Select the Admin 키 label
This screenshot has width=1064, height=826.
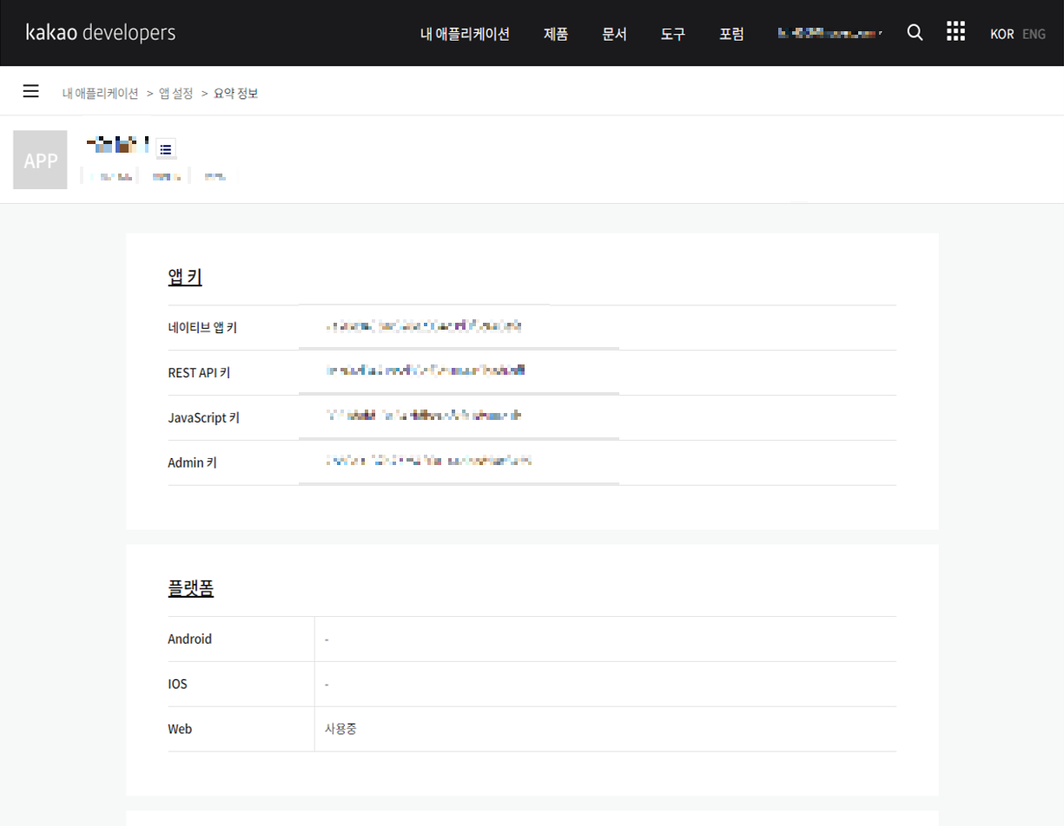pyautogui.click(x=192, y=462)
